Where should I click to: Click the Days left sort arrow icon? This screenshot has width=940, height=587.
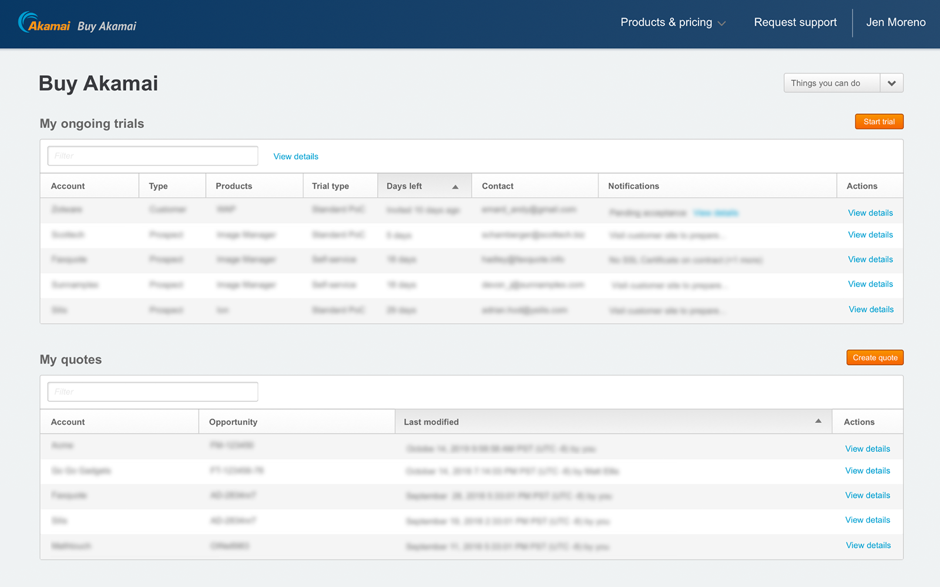[455, 187]
